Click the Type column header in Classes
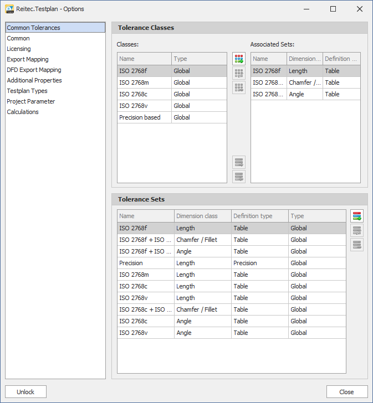 pyautogui.click(x=199, y=59)
